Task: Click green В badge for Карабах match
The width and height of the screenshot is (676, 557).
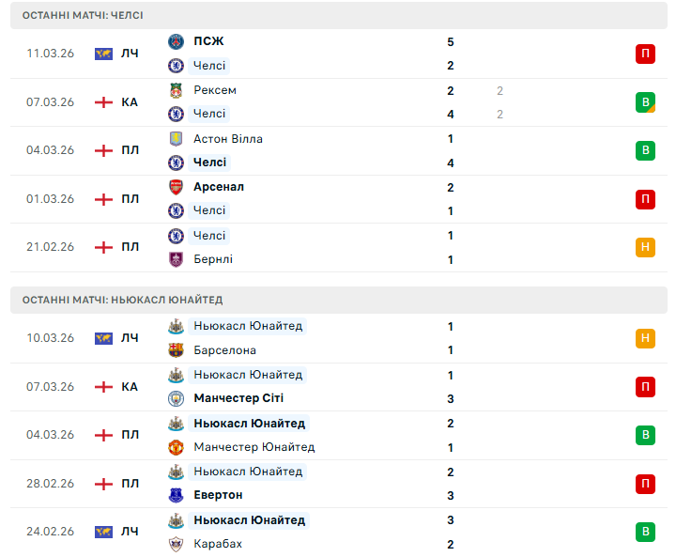Action: click(x=645, y=532)
